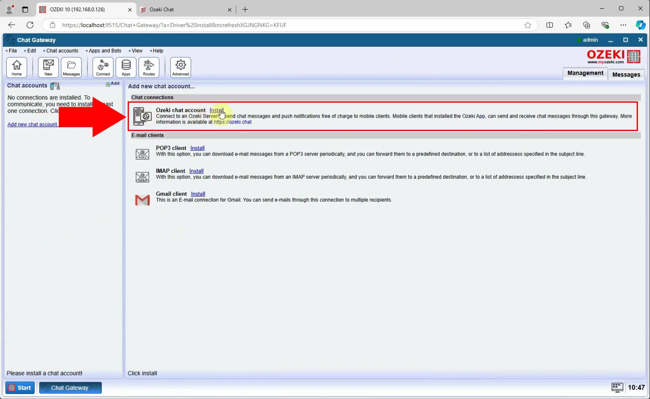The width and height of the screenshot is (650, 399).
Task: Open Edge browser essentials icon
Action: click(x=605, y=25)
